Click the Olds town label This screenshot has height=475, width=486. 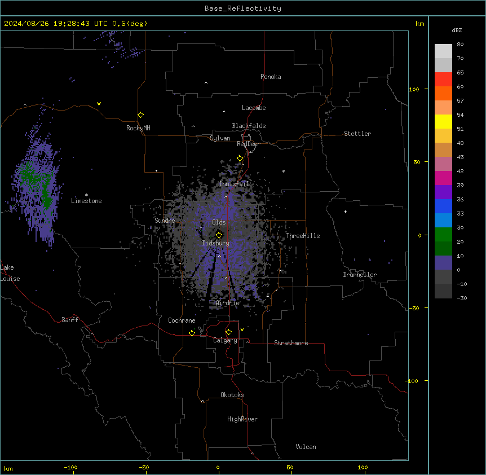pyautogui.click(x=219, y=222)
